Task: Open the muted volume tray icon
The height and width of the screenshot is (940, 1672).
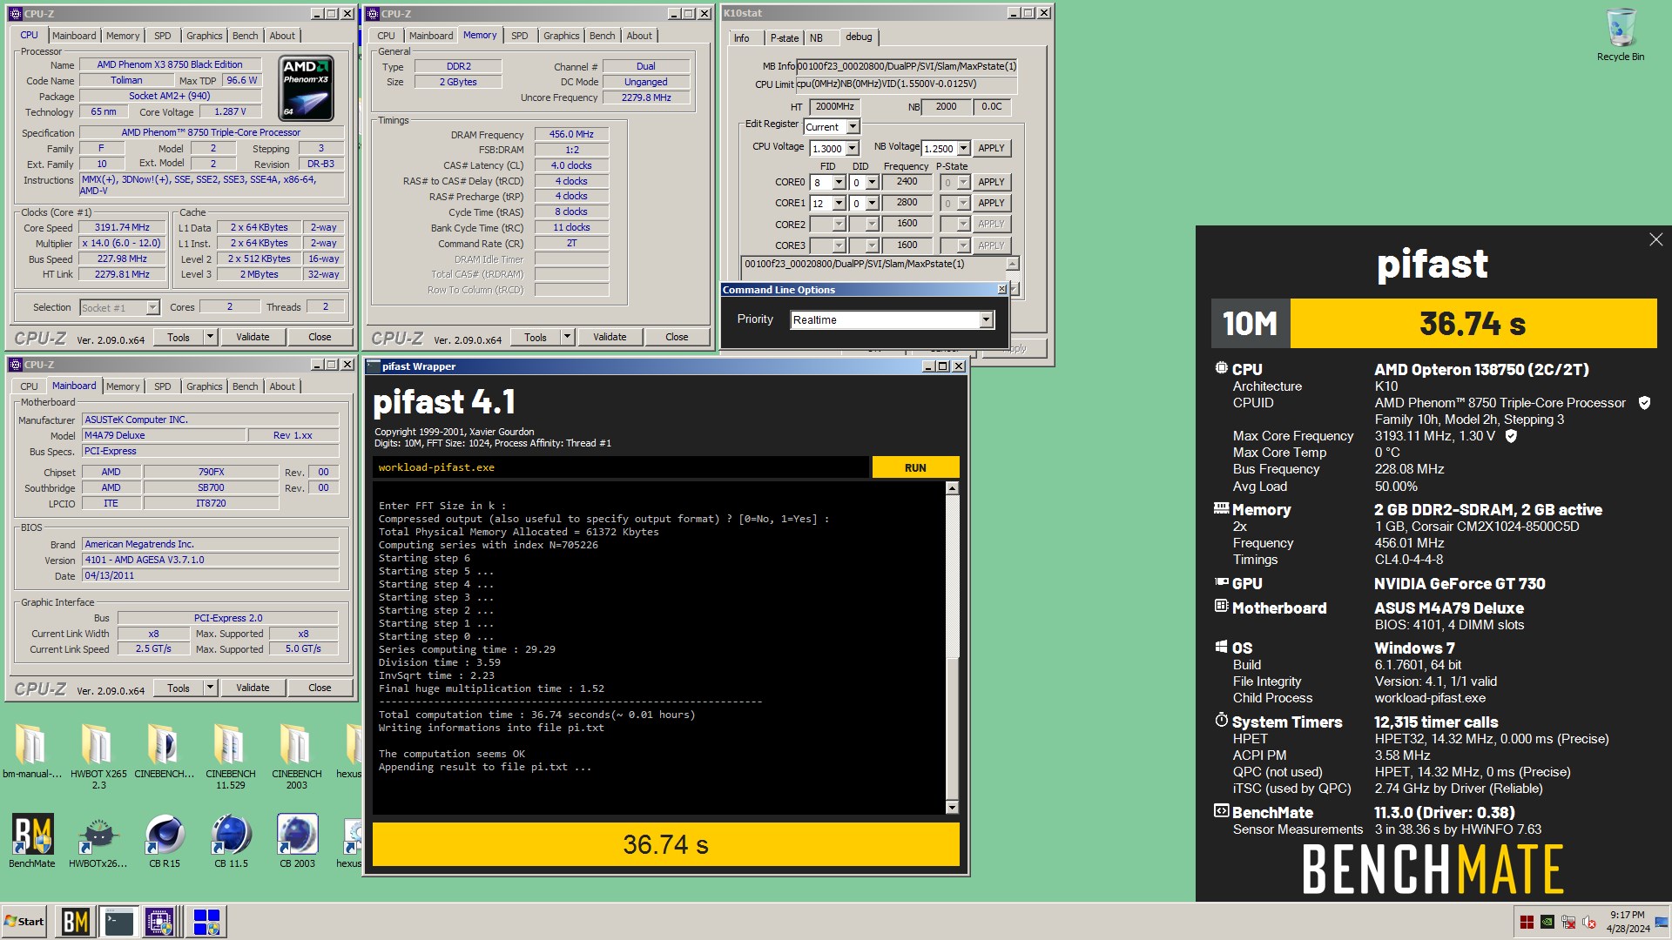Action: 1589,922
